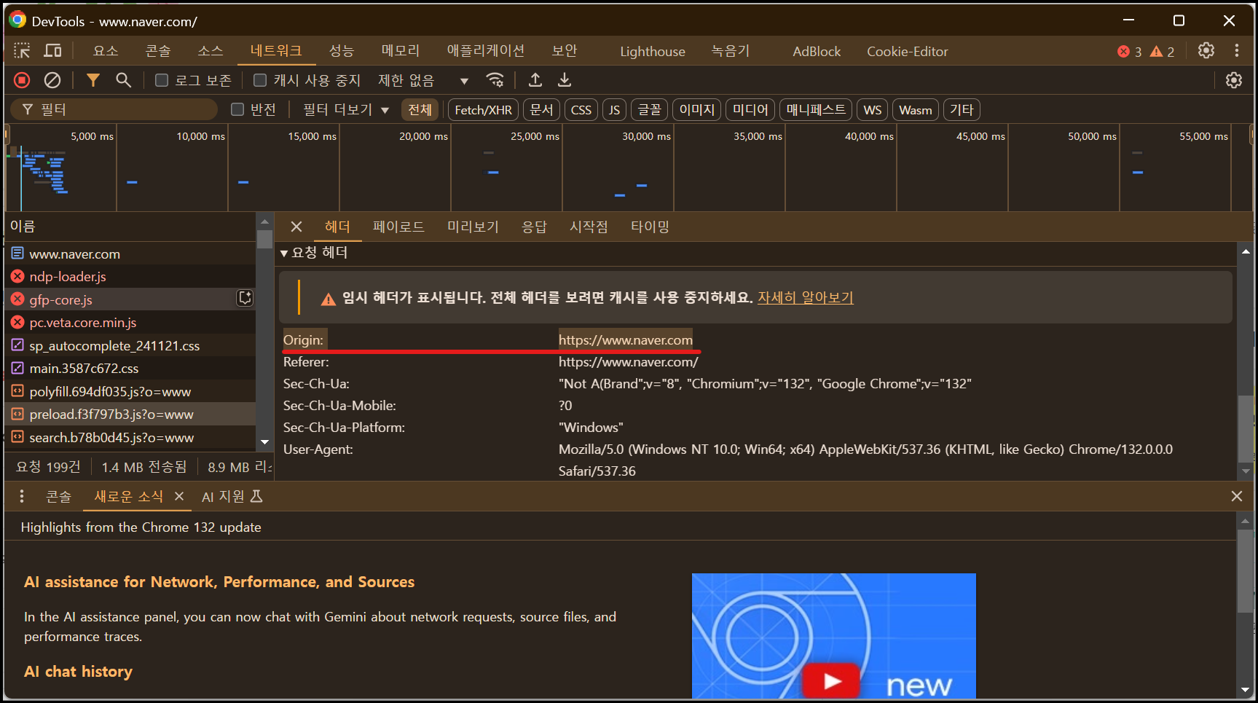
Task: Switch to the 페이로드 tab
Action: coord(398,227)
